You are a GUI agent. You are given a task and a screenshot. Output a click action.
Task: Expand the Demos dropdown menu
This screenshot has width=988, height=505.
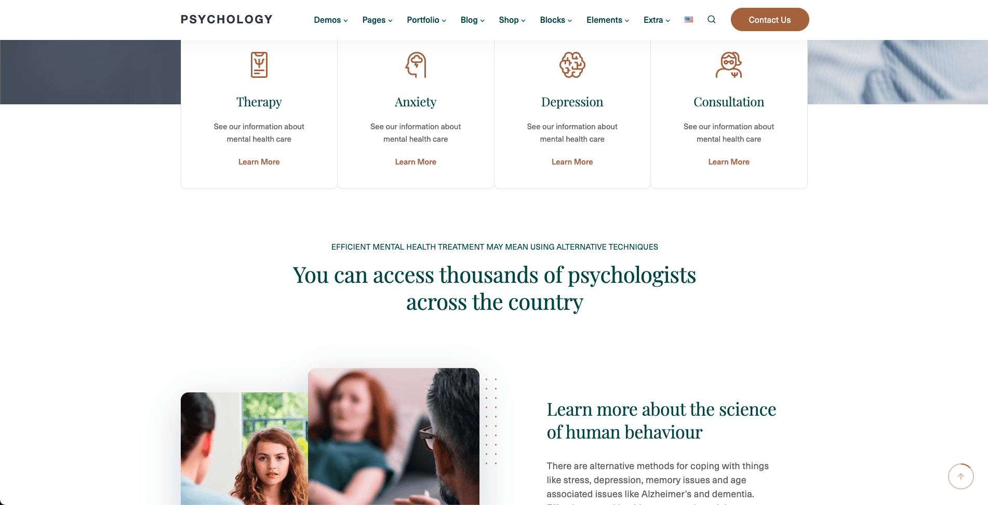click(331, 20)
